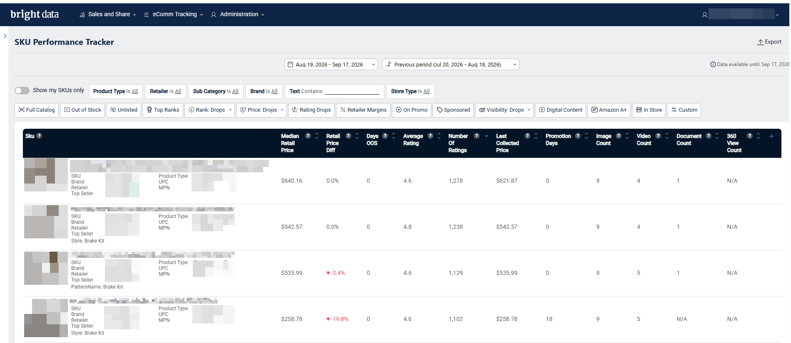Toggle Number Of Ratings descending sort arrow
The image size is (791, 343).
pyautogui.click(x=486, y=136)
